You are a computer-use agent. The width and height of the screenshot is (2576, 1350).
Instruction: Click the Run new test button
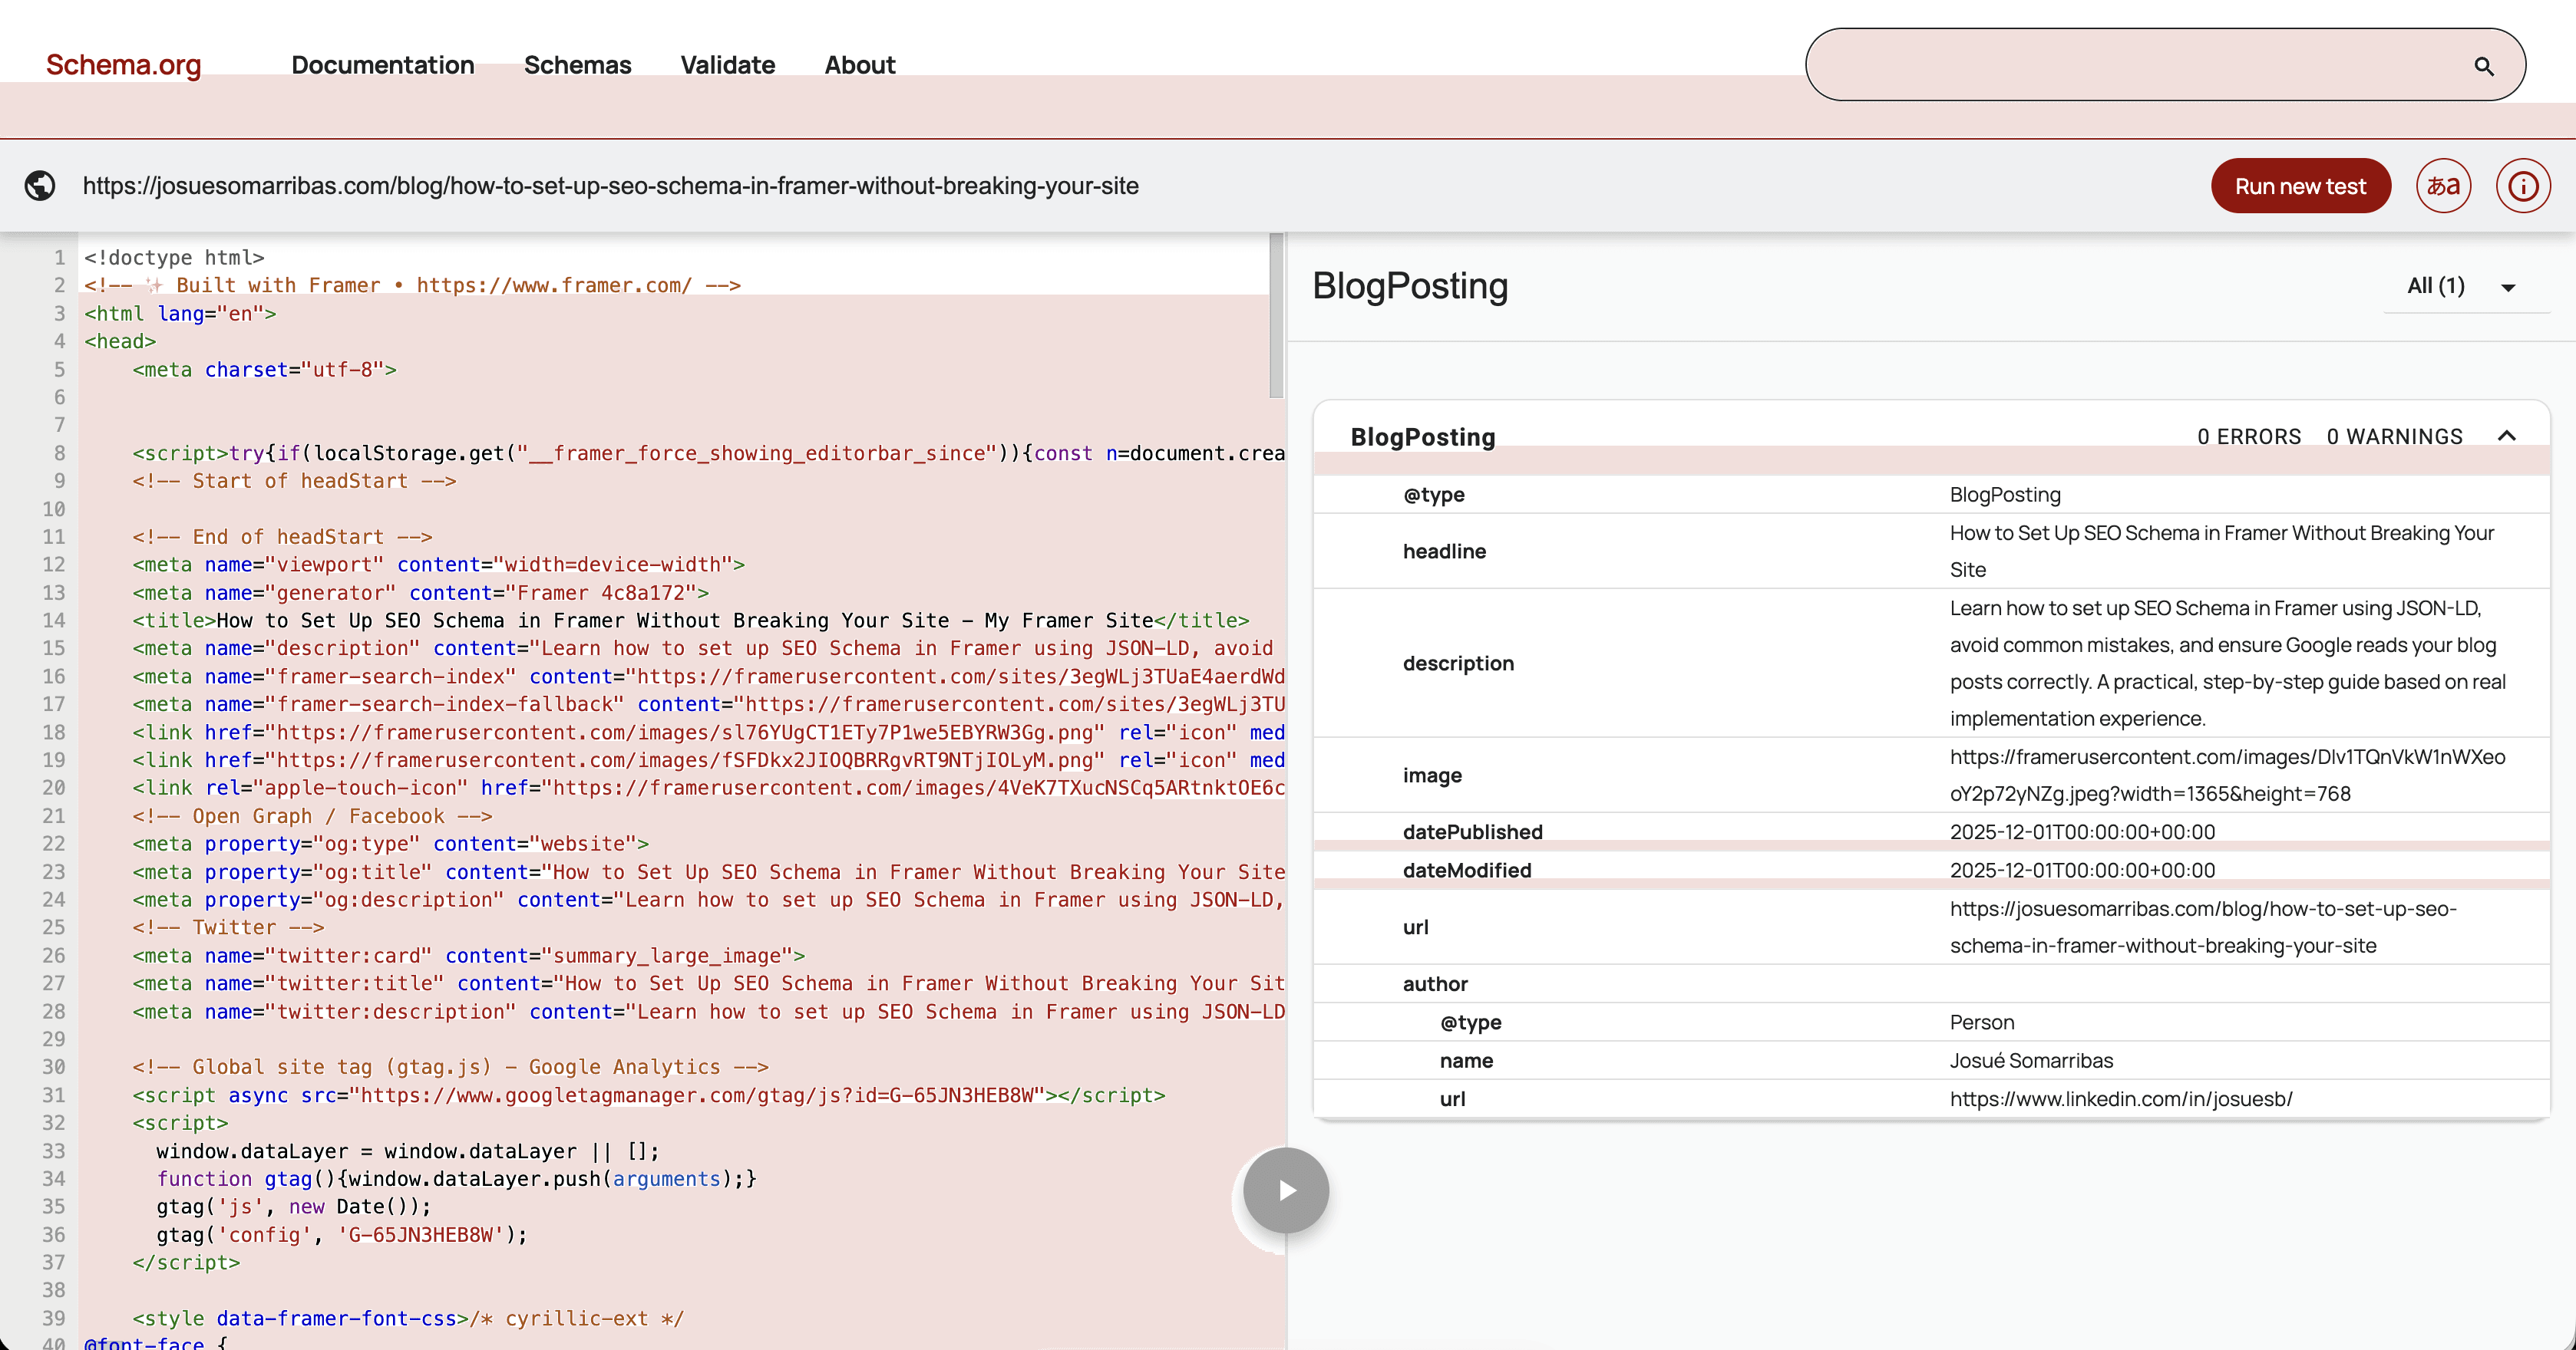pyautogui.click(x=2299, y=186)
